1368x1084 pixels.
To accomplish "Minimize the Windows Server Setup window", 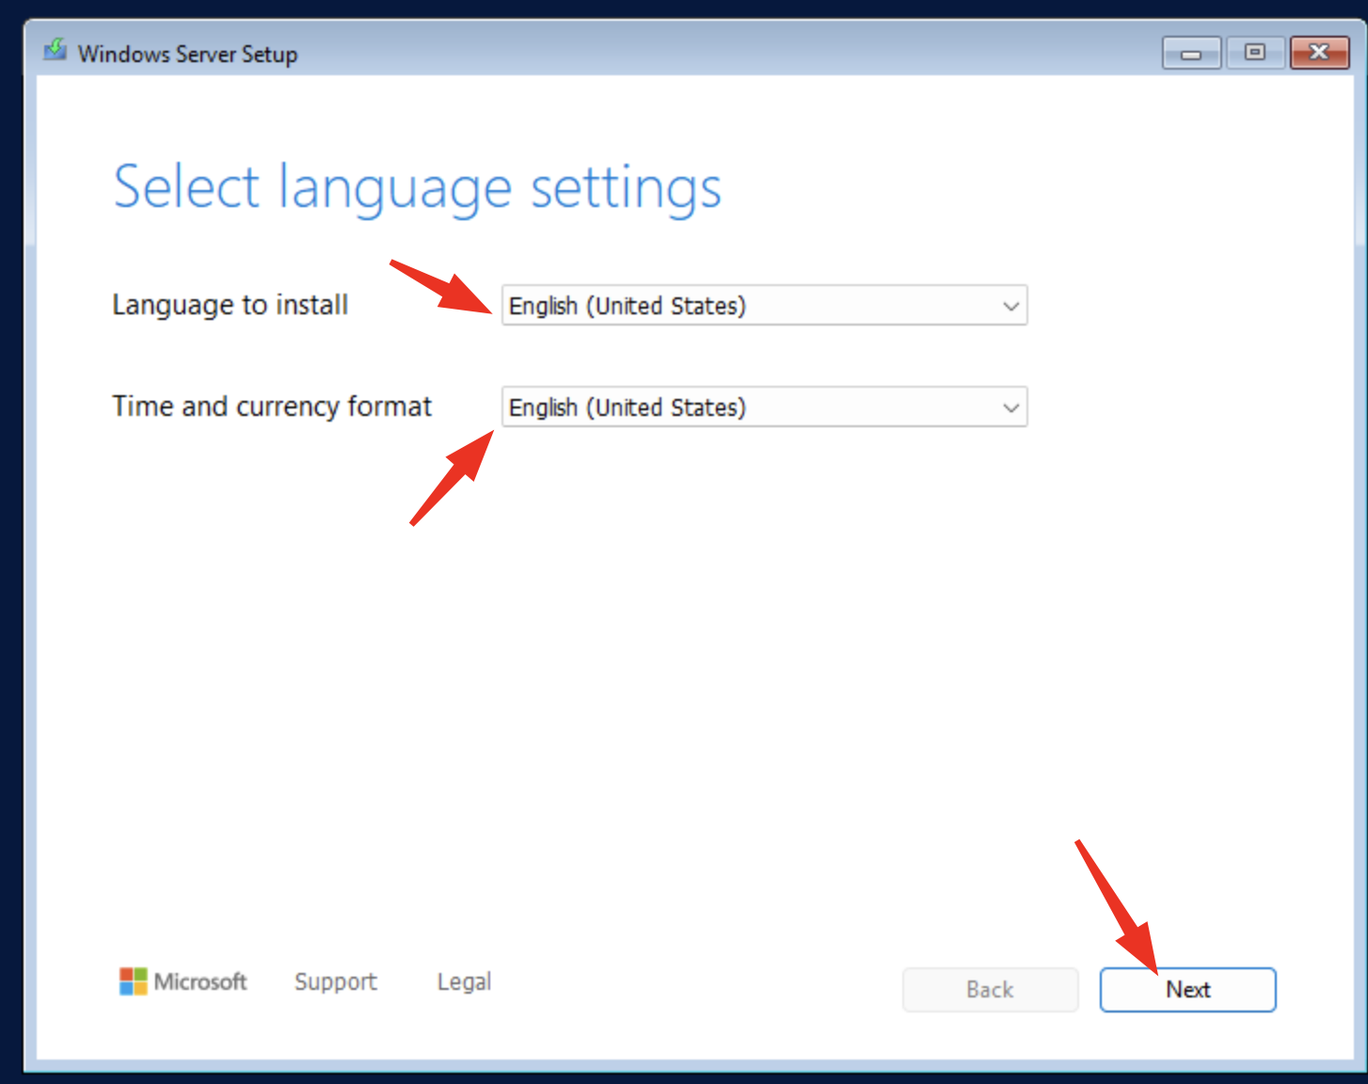I will (x=1191, y=54).
